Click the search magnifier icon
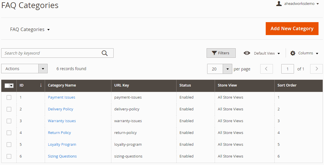 (x=104, y=53)
